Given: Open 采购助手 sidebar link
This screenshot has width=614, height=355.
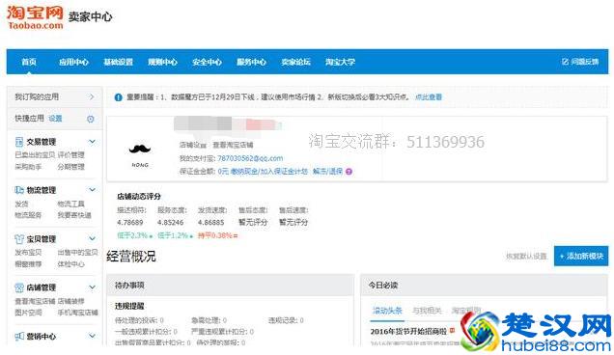Looking at the screenshot, I should [x=28, y=167].
